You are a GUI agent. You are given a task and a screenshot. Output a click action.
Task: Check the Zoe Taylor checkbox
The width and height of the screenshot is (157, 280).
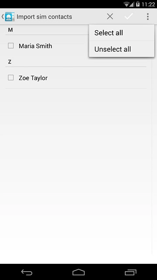pos(10,78)
